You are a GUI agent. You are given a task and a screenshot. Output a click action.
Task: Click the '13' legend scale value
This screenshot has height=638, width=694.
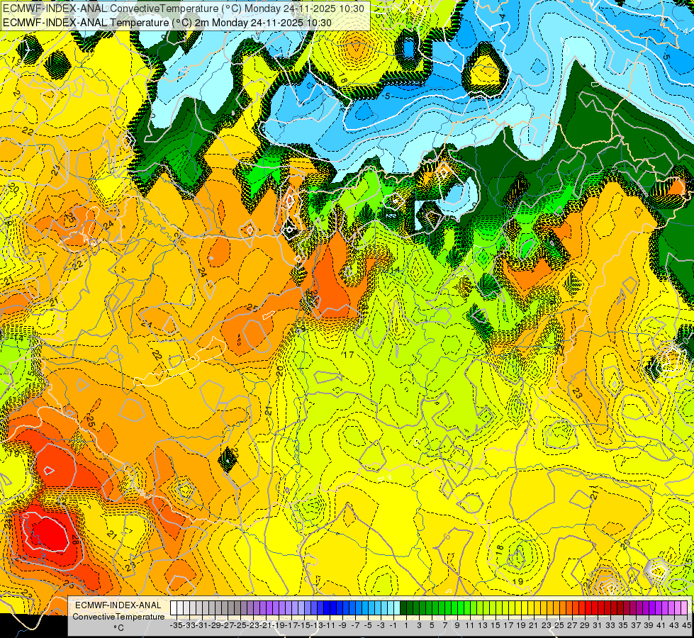[483, 626]
